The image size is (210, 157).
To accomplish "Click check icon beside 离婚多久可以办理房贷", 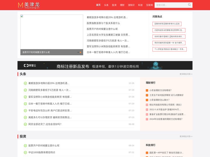I will tap(25, 117).
